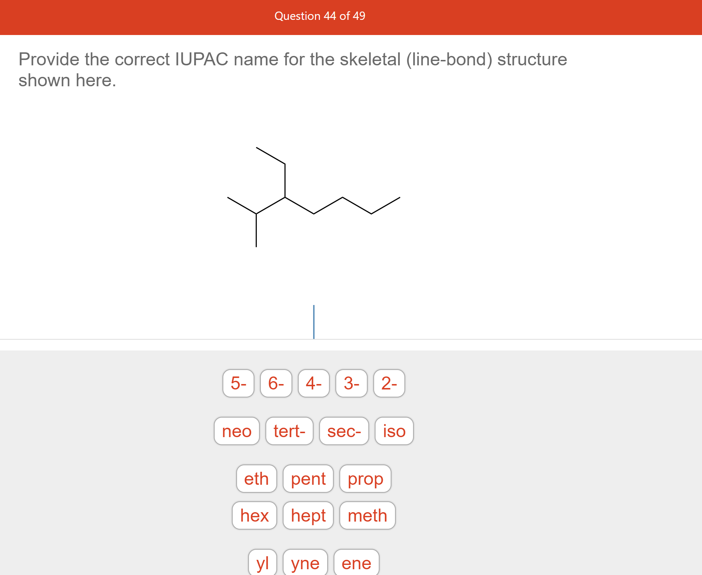This screenshot has width=702, height=575.
Task: Choose the "ene" suffix tile
Action: pos(356,563)
